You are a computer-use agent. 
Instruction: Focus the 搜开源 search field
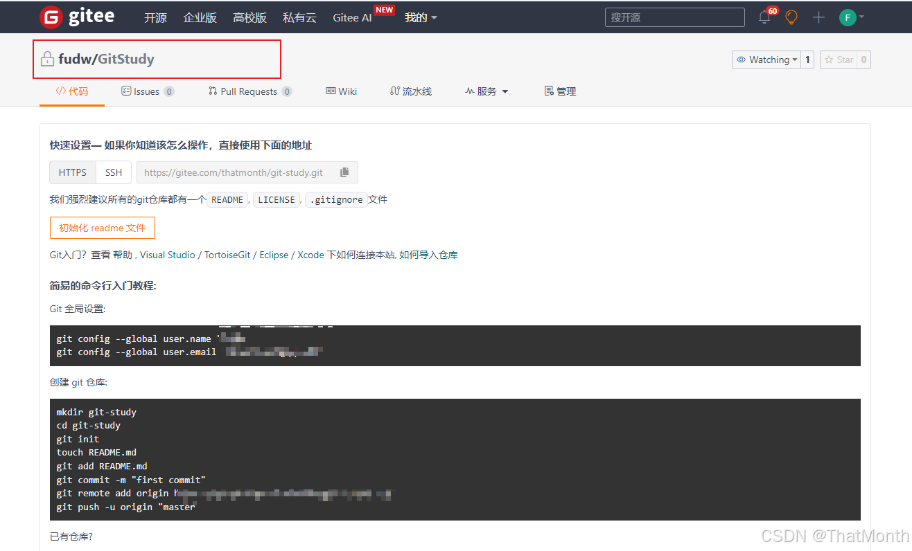tap(674, 17)
